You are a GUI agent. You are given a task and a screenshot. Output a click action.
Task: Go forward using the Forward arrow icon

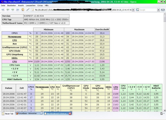point(13,10)
